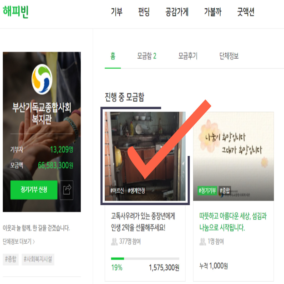
Task: Expand 단체정보 더보기 link
Action: point(19,242)
